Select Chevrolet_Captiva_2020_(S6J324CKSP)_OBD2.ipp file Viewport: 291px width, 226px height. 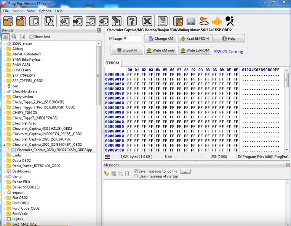coord(54,150)
